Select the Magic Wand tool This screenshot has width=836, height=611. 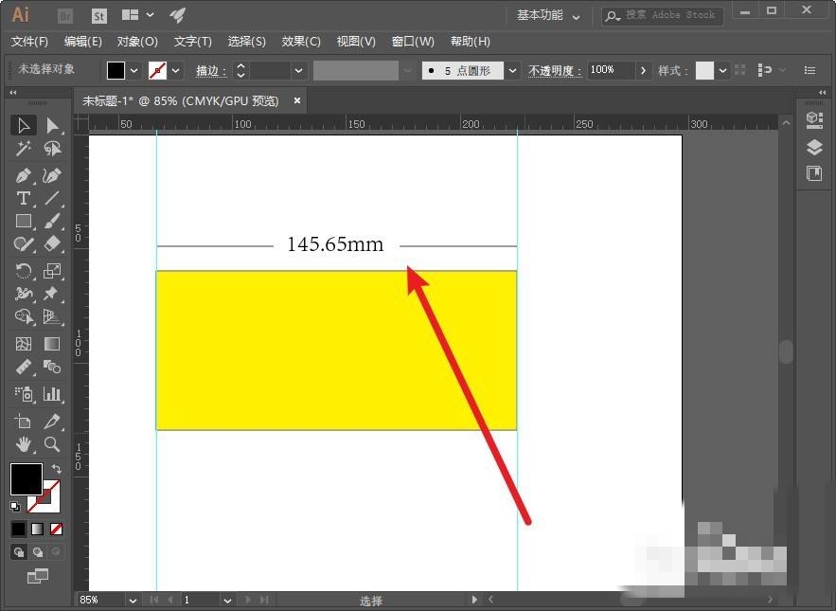coord(24,149)
